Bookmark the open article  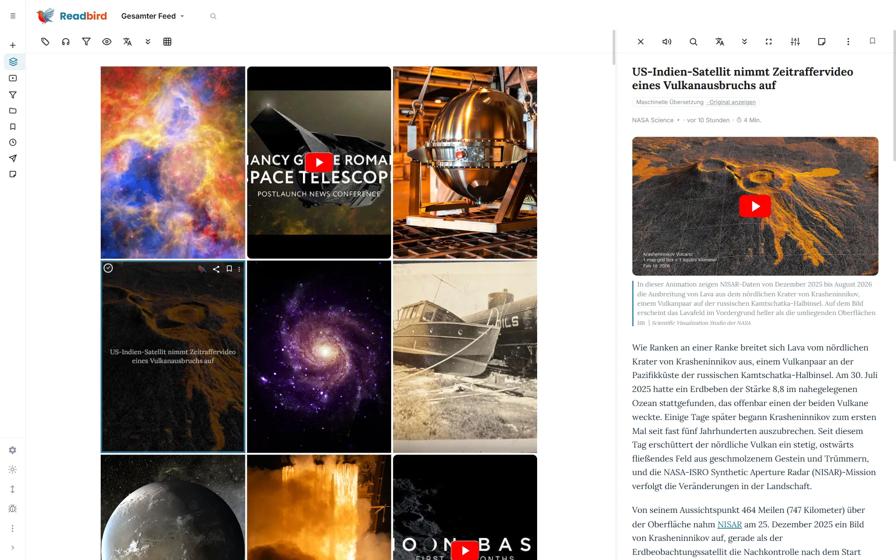click(x=873, y=41)
